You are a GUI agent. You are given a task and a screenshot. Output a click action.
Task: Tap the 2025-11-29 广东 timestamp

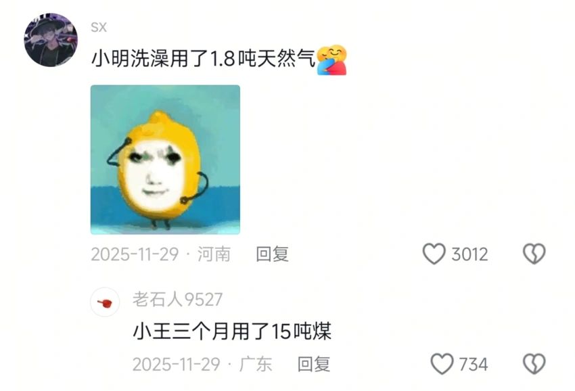202,364
